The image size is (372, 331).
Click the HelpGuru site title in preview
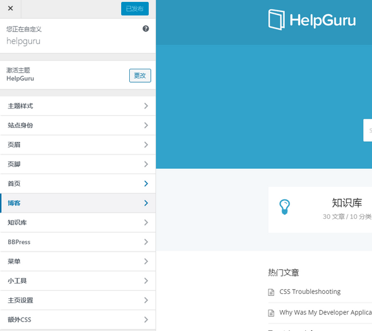point(323,20)
